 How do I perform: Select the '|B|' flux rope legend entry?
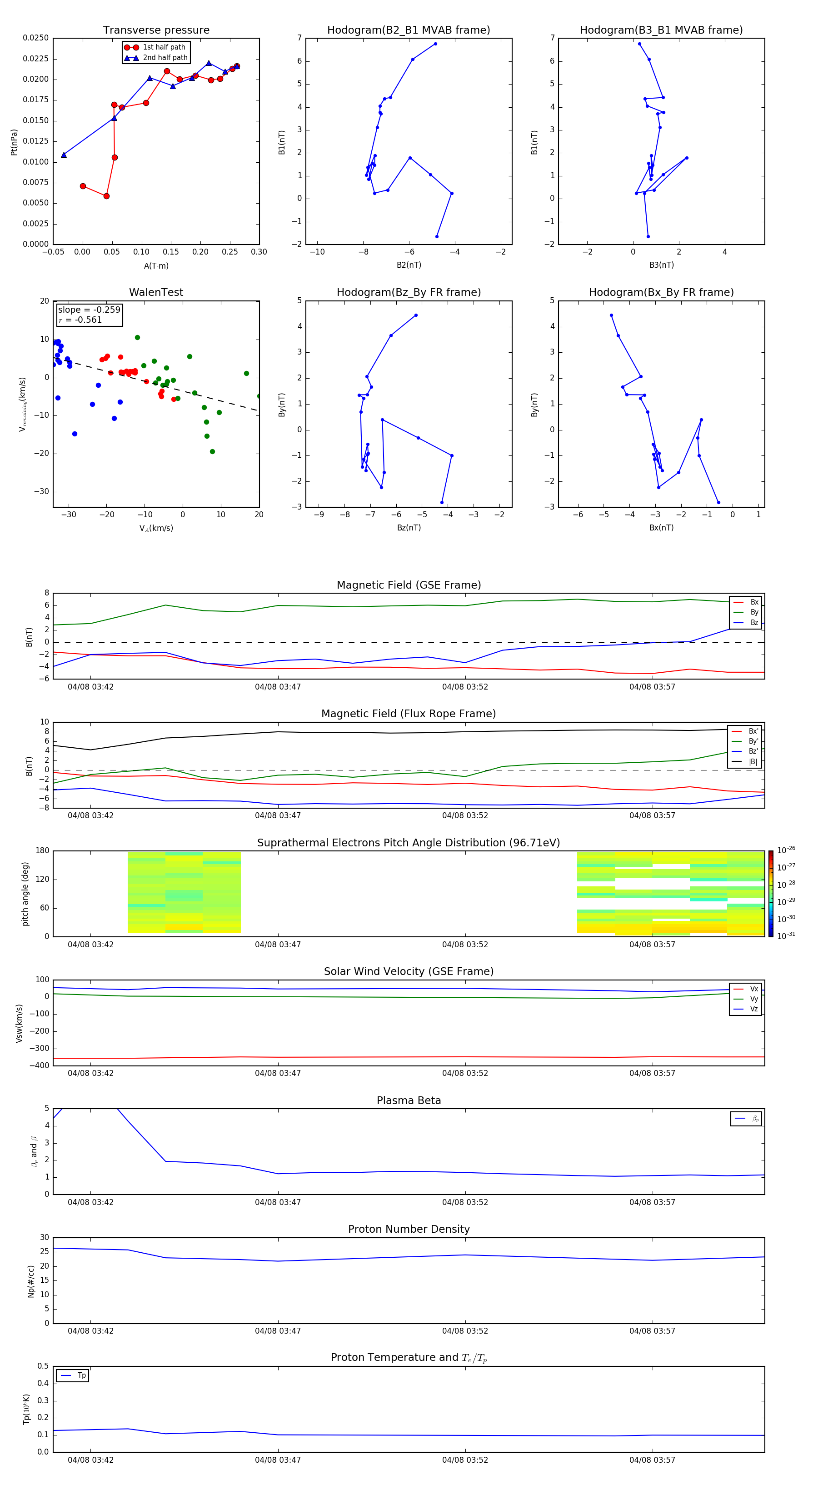coord(745,762)
